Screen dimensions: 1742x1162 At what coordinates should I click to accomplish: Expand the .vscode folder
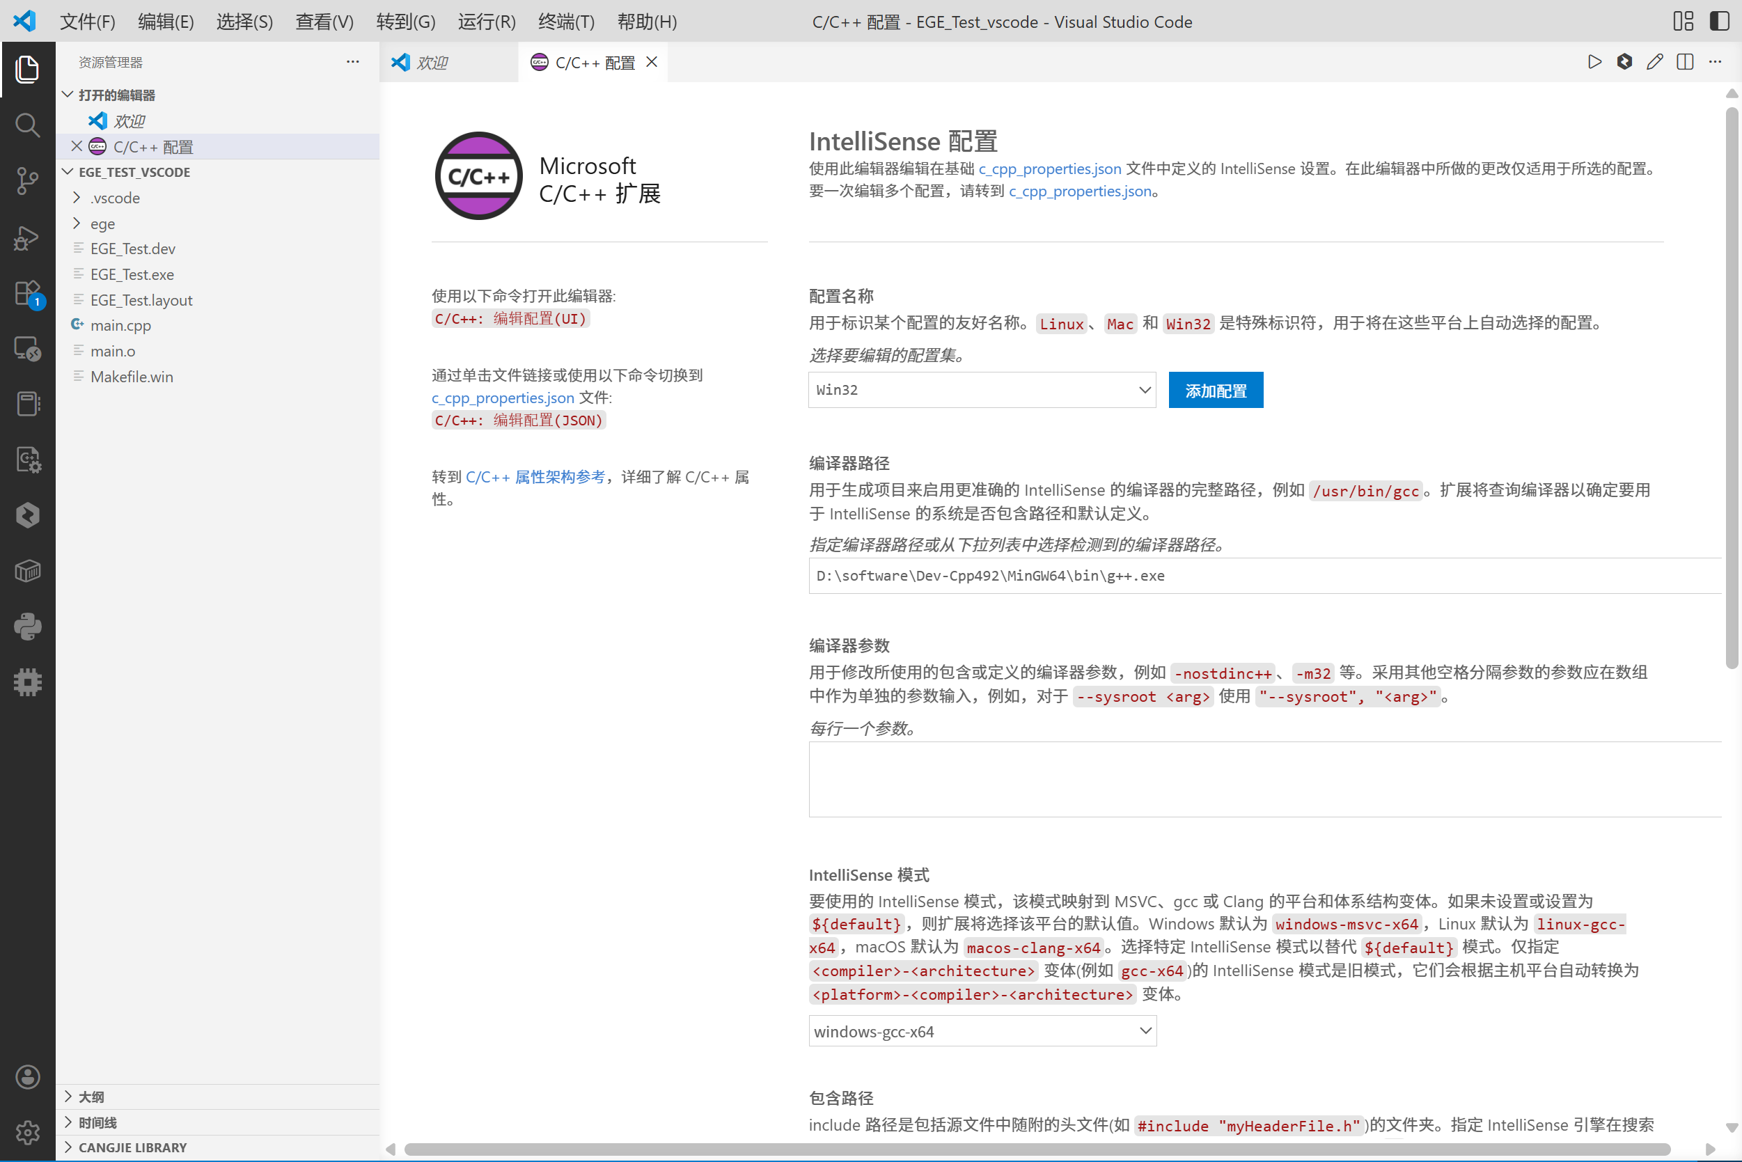[x=77, y=197]
